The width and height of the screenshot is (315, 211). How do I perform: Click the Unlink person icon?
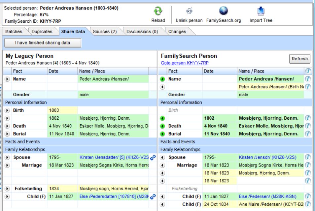(189, 11)
